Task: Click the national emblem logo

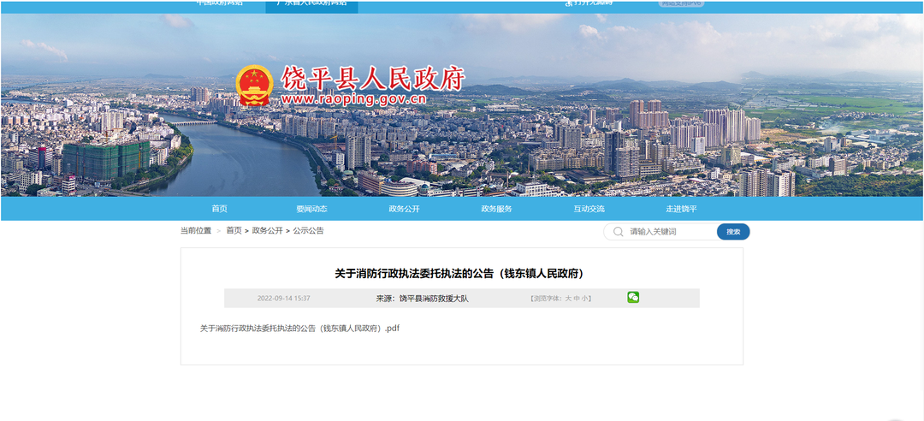Action: [255, 85]
